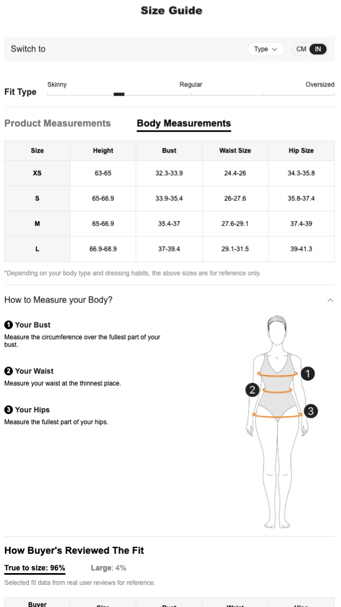
Task: Click the Your Hips numbered bullet icon
Action: (x=9, y=410)
